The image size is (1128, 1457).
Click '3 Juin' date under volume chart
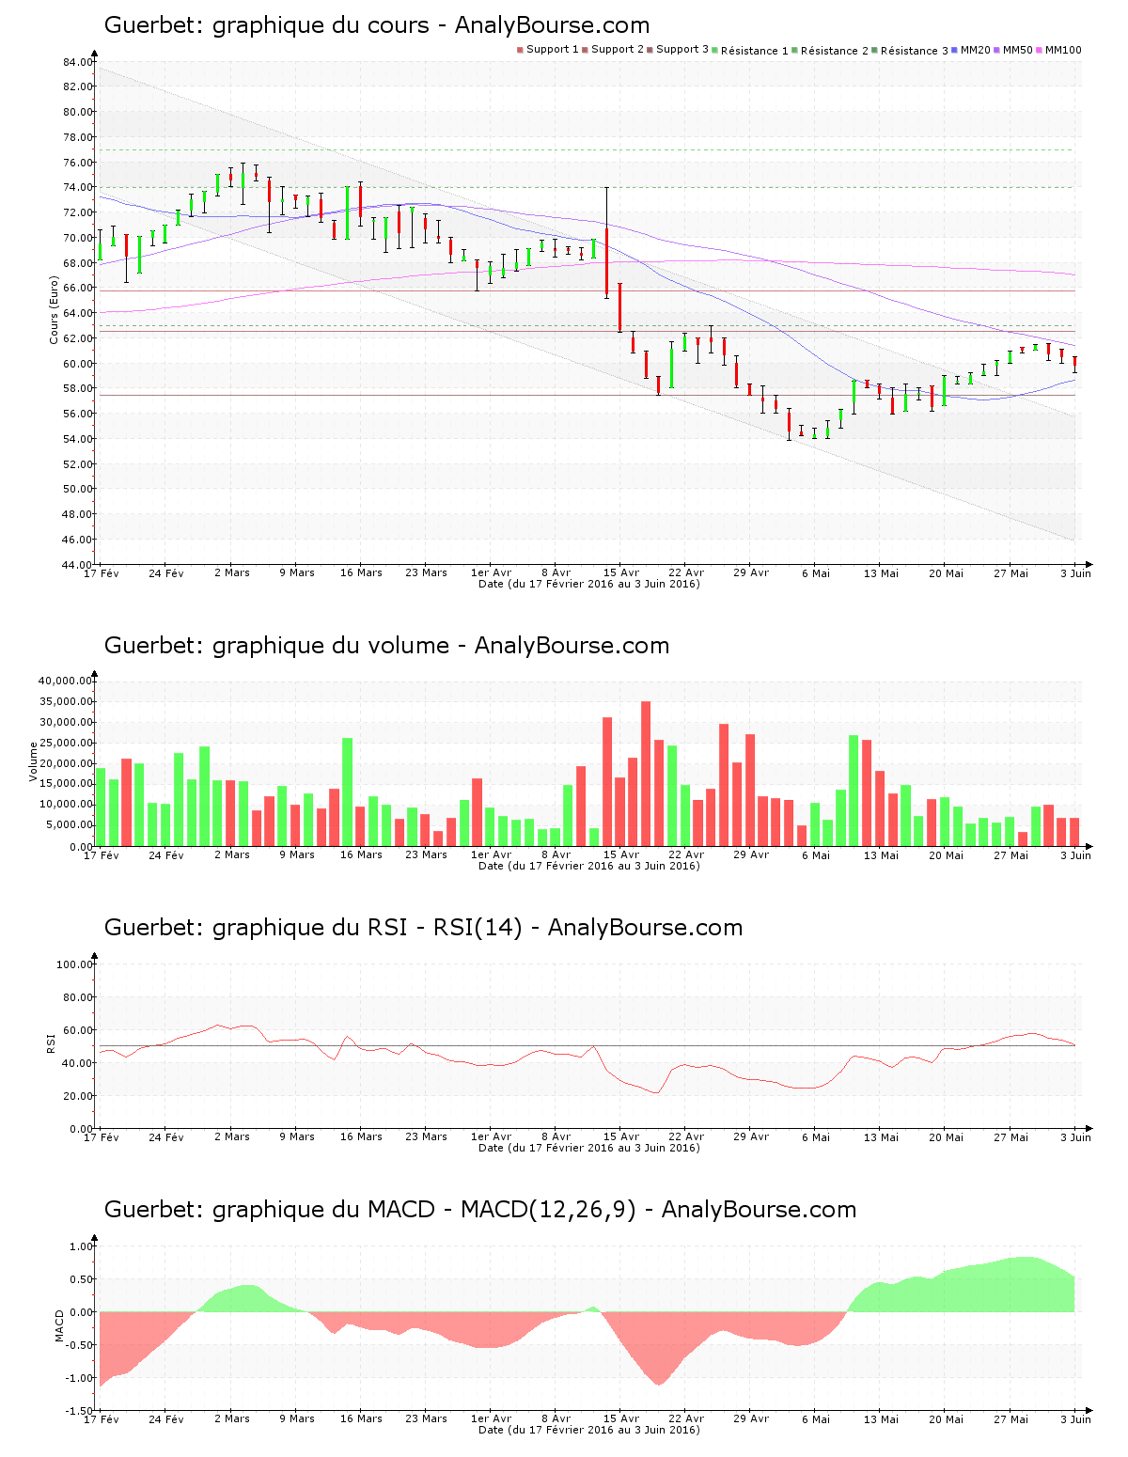pyautogui.click(x=1076, y=854)
